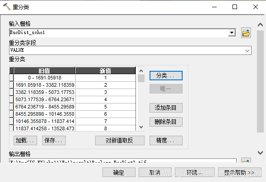266x182 pixels.
Task: Click row selector for new value 1
Action: point(11,78)
